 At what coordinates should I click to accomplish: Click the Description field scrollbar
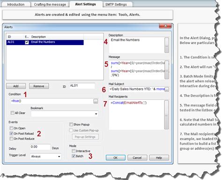(167, 45)
